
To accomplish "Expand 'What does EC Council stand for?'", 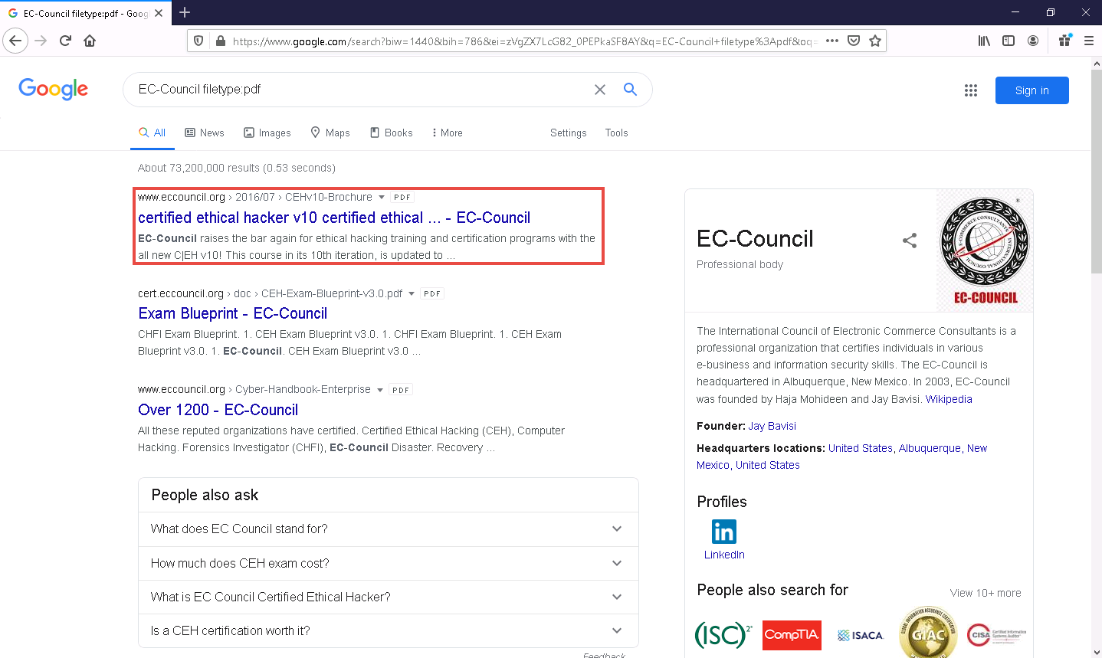I will click(389, 529).
